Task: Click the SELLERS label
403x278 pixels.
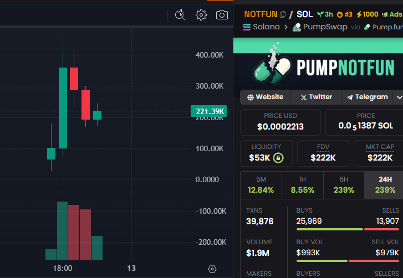Action: tap(387, 274)
